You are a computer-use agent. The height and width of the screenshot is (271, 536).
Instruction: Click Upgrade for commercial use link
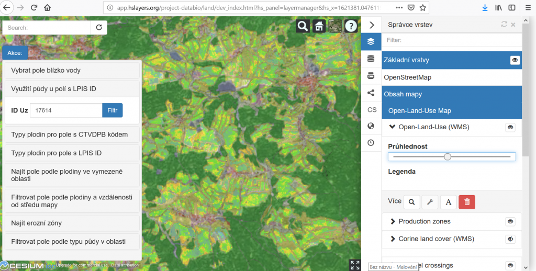click(82, 265)
